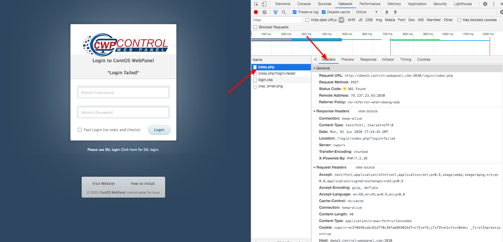Open the Lighthouse panel
This screenshot has width=503, height=242.
(x=463, y=4)
